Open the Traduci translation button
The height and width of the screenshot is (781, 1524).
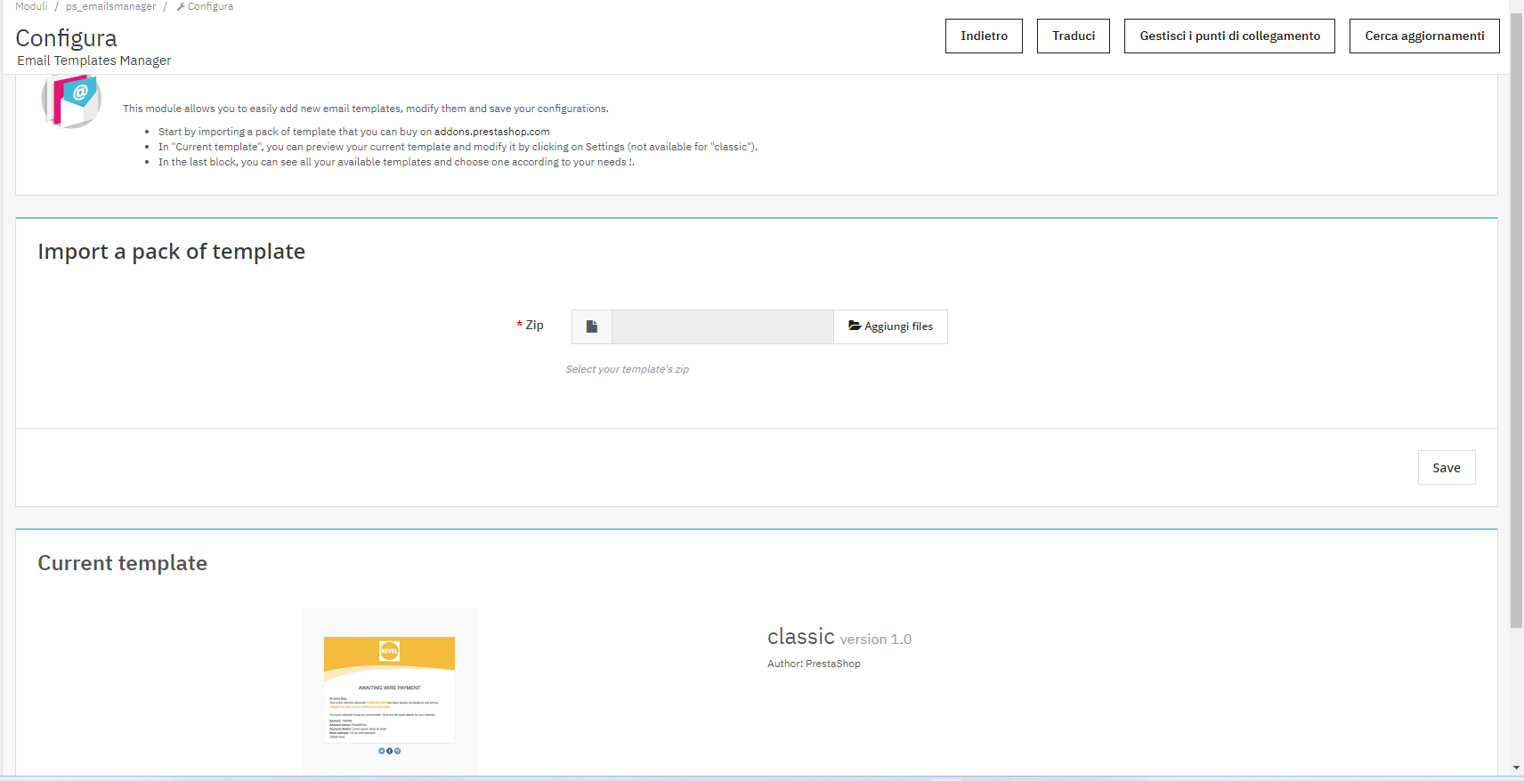coord(1074,36)
